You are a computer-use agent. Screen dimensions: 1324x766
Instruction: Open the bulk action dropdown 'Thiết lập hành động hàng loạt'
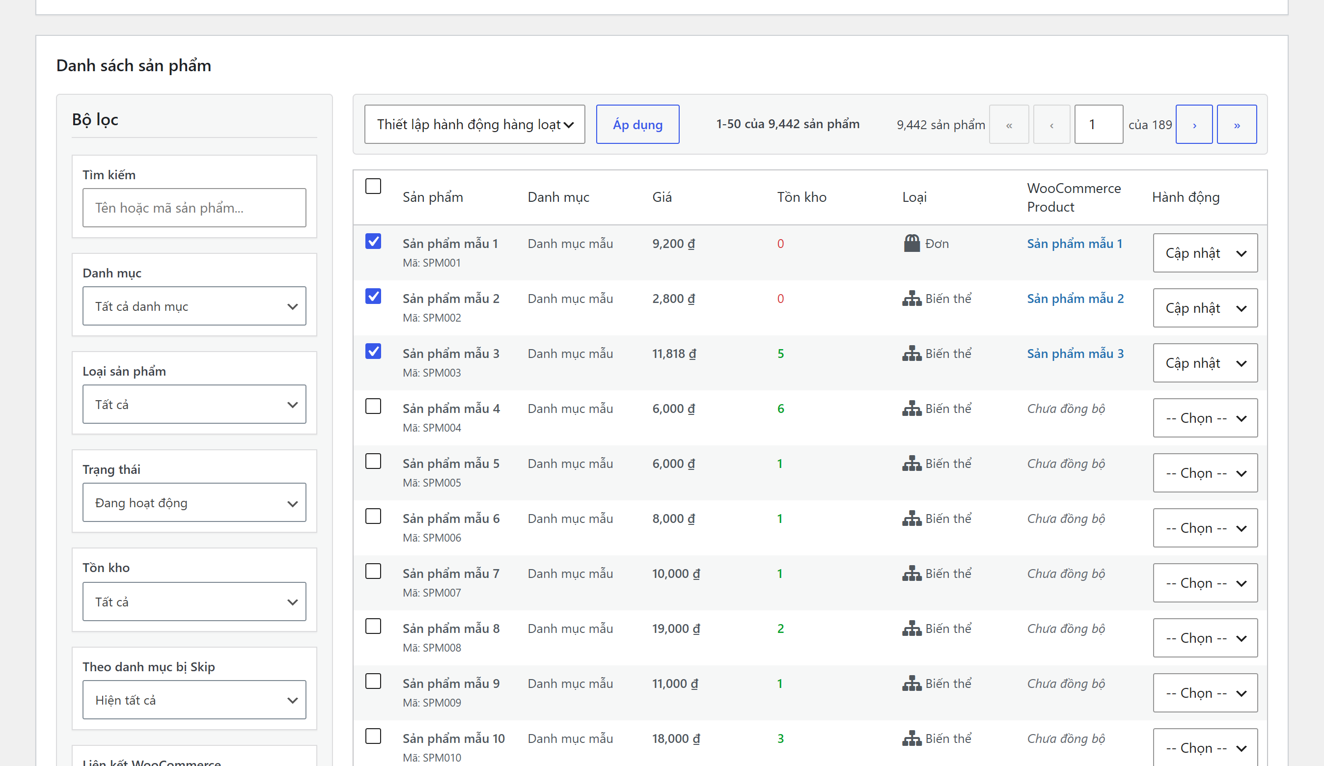pyautogui.click(x=474, y=125)
